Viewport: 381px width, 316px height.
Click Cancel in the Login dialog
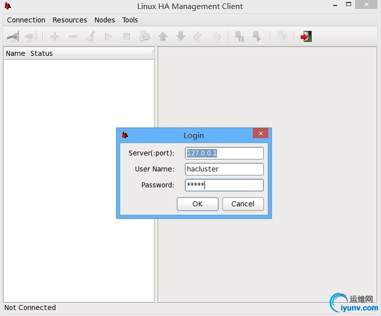click(243, 204)
